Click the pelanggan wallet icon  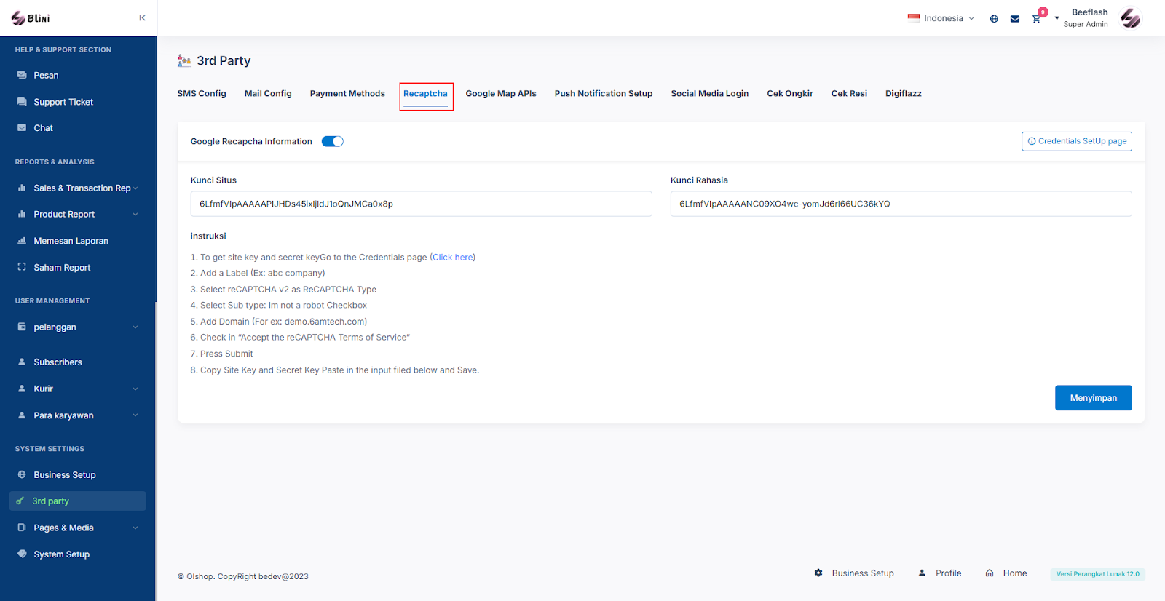point(22,327)
